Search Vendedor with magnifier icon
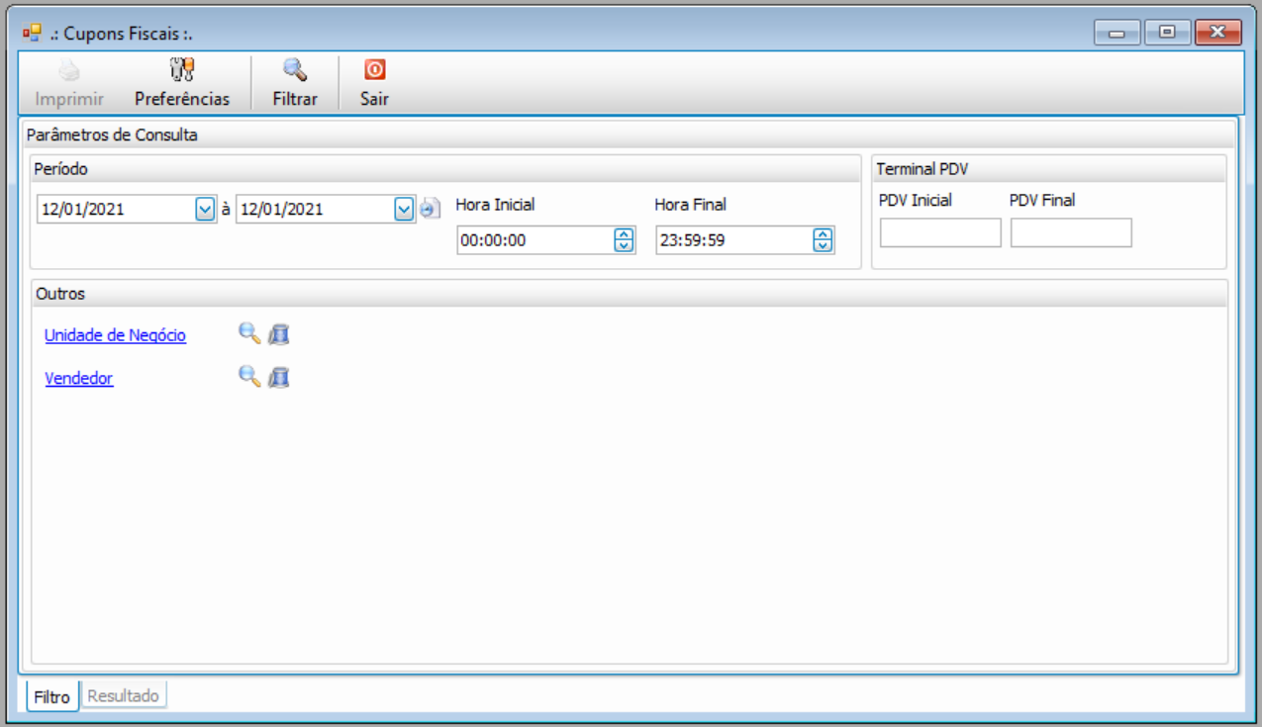This screenshot has width=1262, height=727. pos(249,376)
